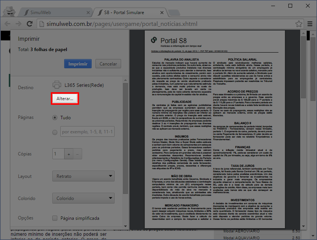Bookmark the page with the star icon
The image size is (317, 240).
click(299, 24)
